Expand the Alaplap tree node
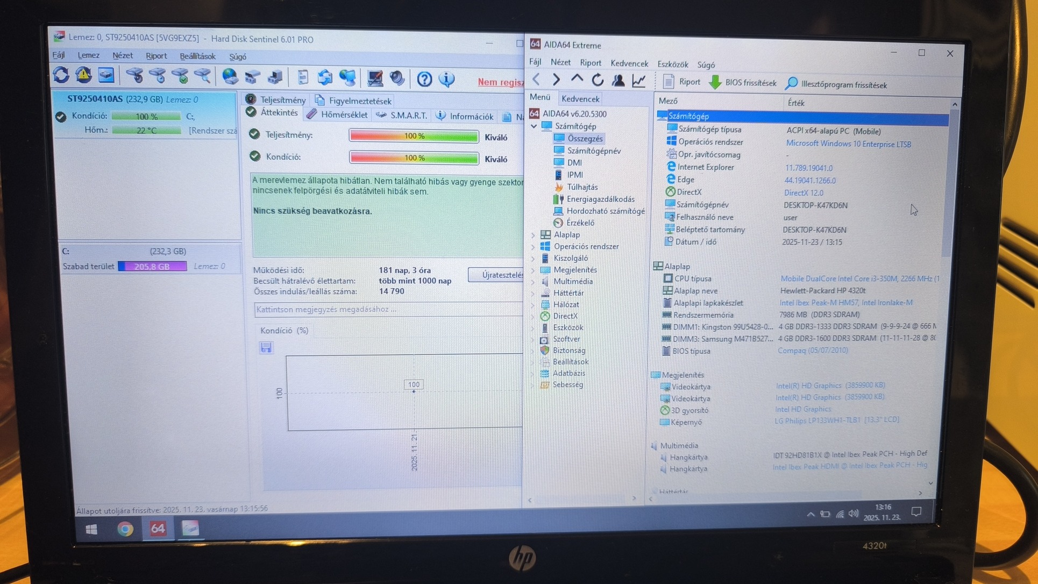Image resolution: width=1038 pixels, height=584 pixels. pyautogui.click(x=533, y=235)
